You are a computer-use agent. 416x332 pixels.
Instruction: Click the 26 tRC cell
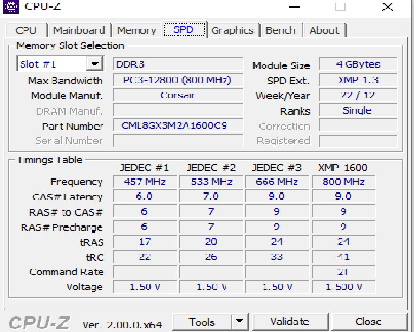coord(211,257)
